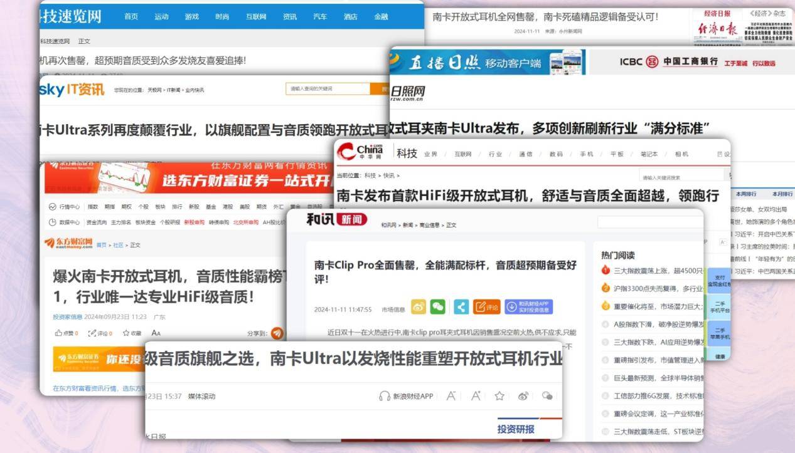This screenshot has width=795, height=453.
Task: Open 酒店 tab on 科技速览网 nav bar
Action: [x=350, y=17]
